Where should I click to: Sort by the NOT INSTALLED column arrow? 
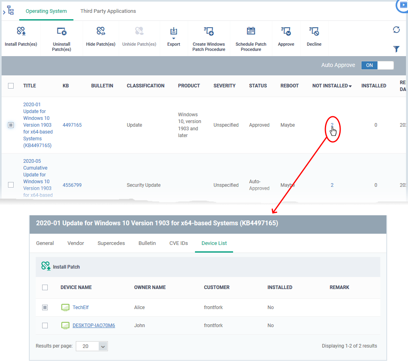[350, 86]
